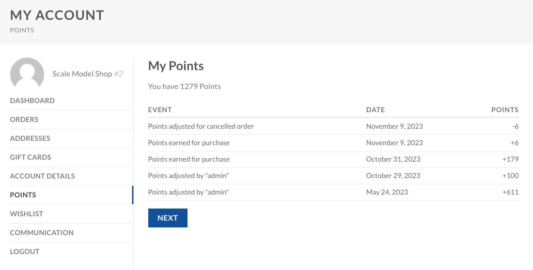The width and height of the screenshot is (533, 270).
Task: Click the My Points heading
Action: pyautogui.click(x=176, y=66)
